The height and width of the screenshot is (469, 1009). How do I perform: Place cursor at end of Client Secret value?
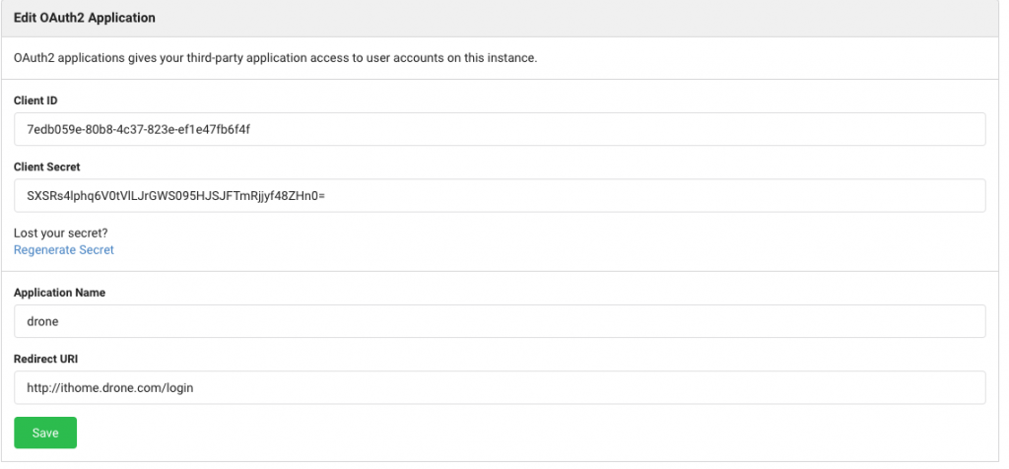click(326, 195)
